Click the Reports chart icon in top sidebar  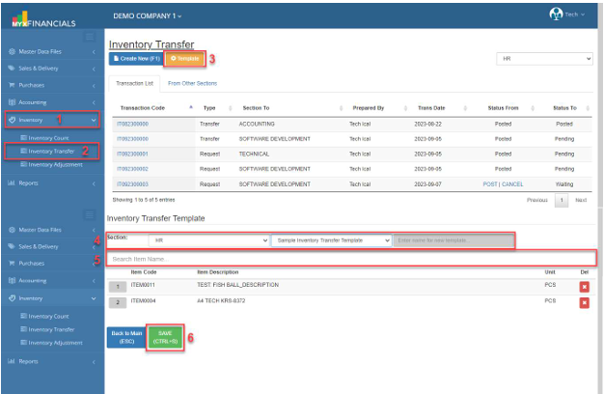point(12,183)
